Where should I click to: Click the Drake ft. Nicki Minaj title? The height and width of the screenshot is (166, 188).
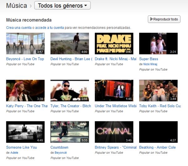(x=116, y=59)
